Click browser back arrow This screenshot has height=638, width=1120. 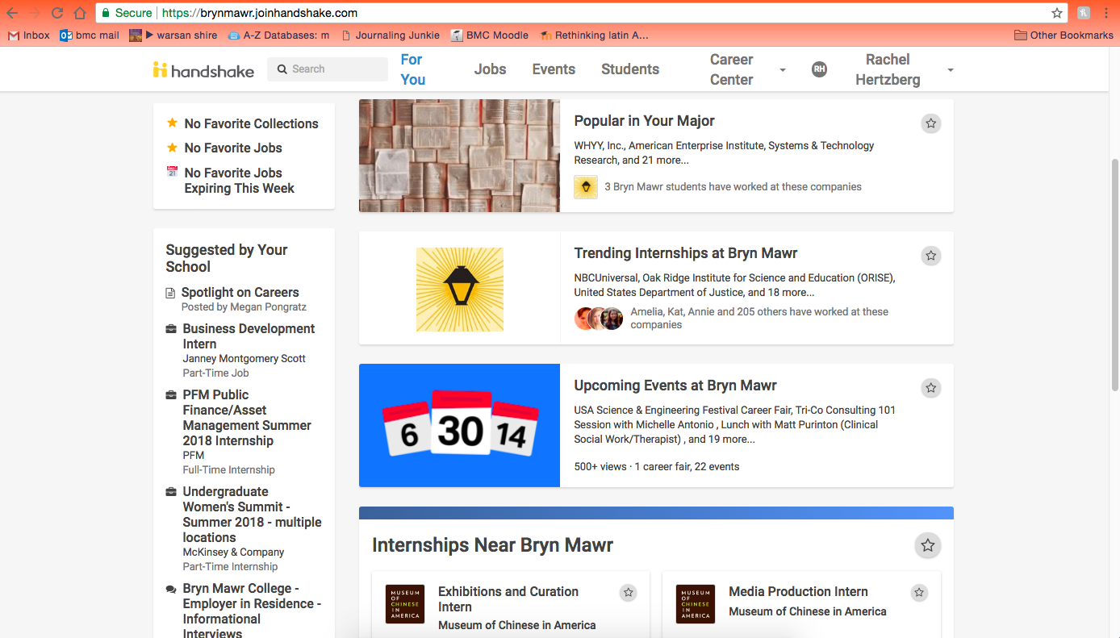(x=12, y=13)
